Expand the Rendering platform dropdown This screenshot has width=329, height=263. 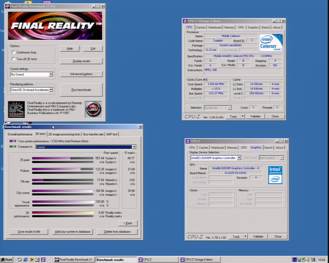pyautogui.click(x=51, y=90)
